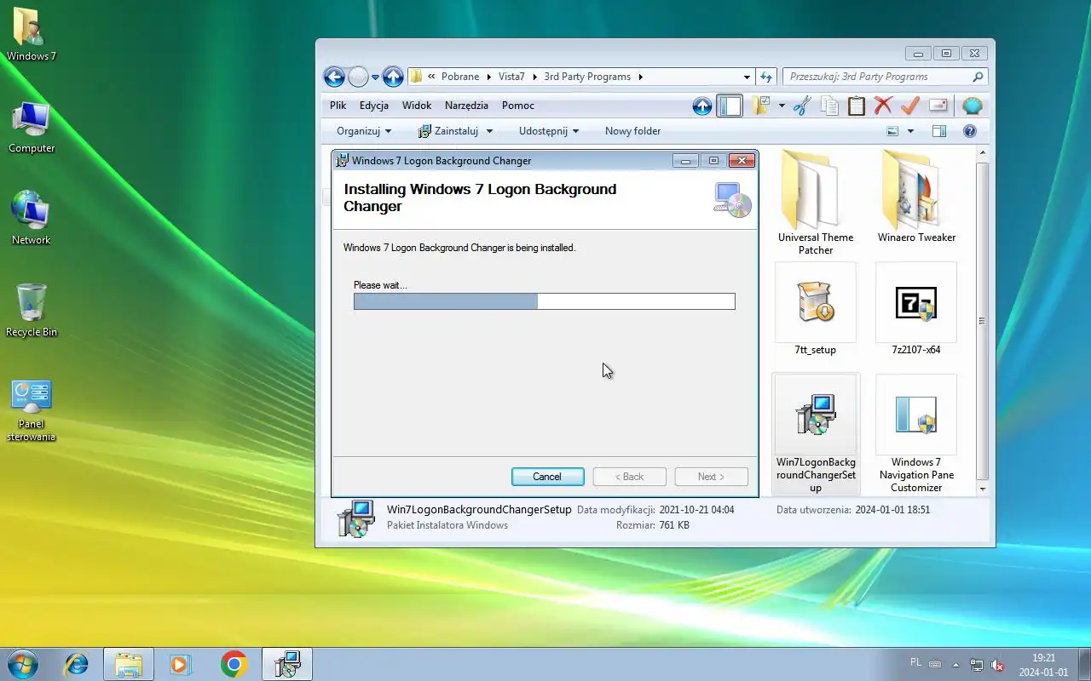1091x681 pixels.
Task: Click the Explorer Forward navigation arrow
Action: click(359, 77)
